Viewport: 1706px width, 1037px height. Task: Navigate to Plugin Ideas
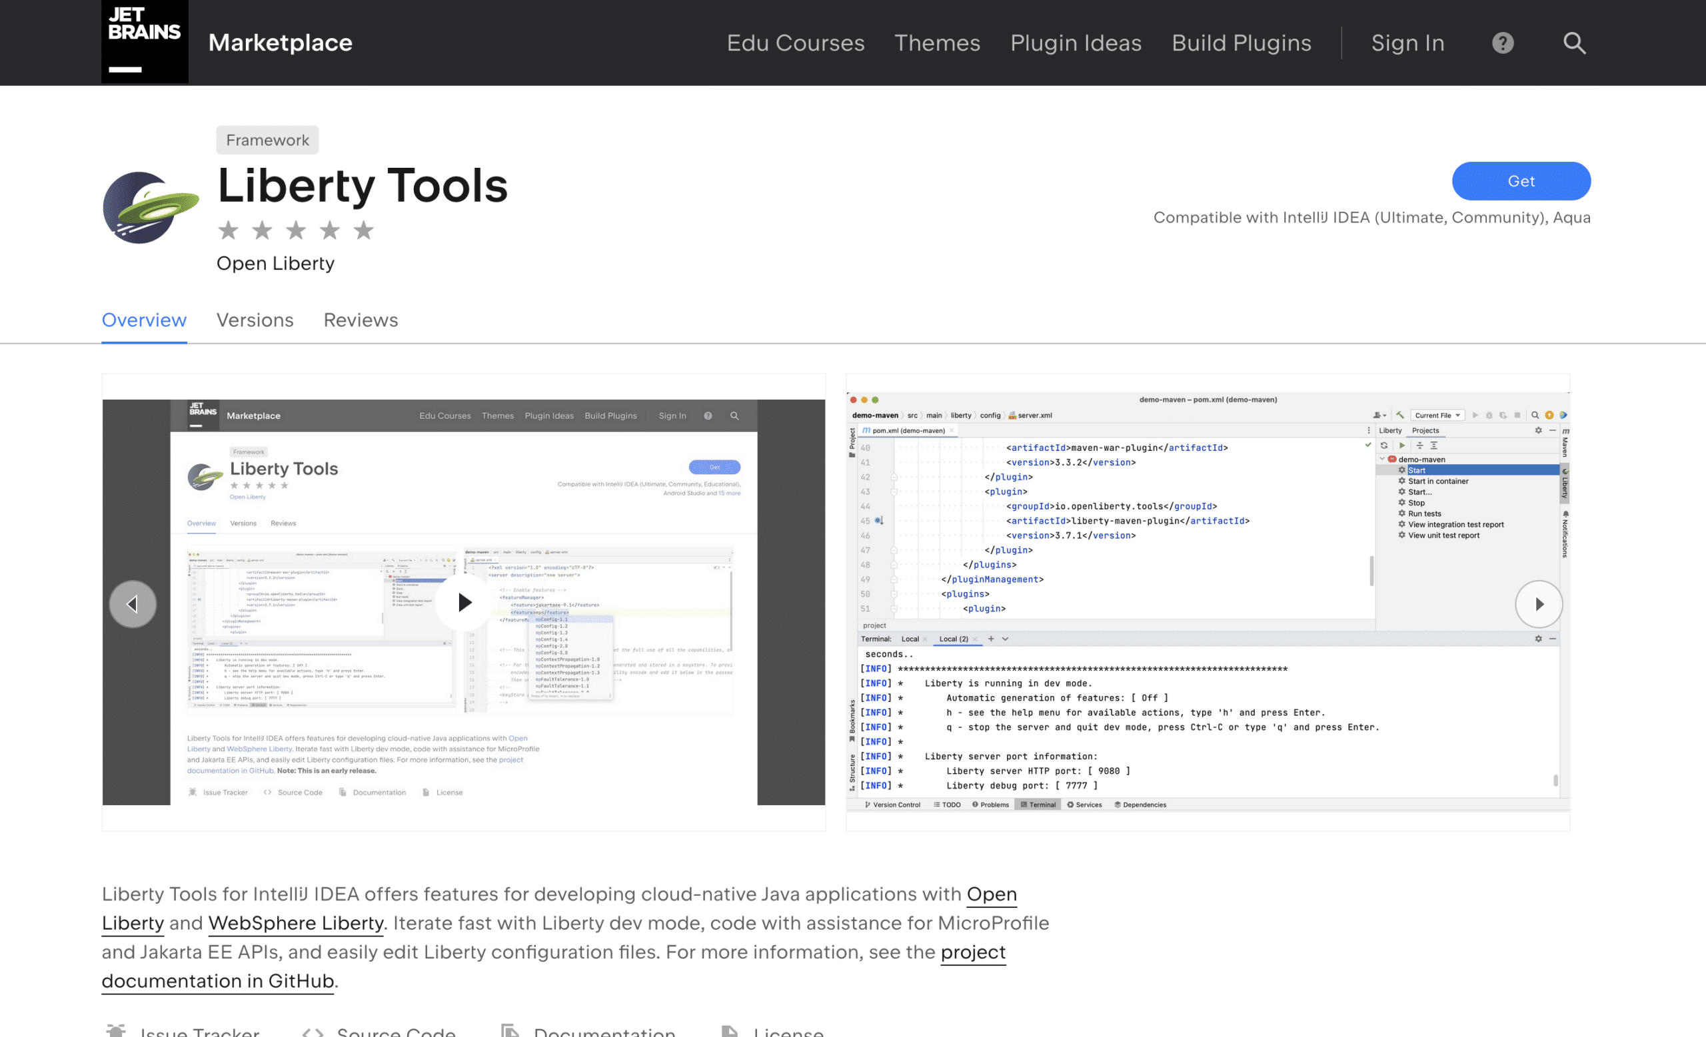1076,43
